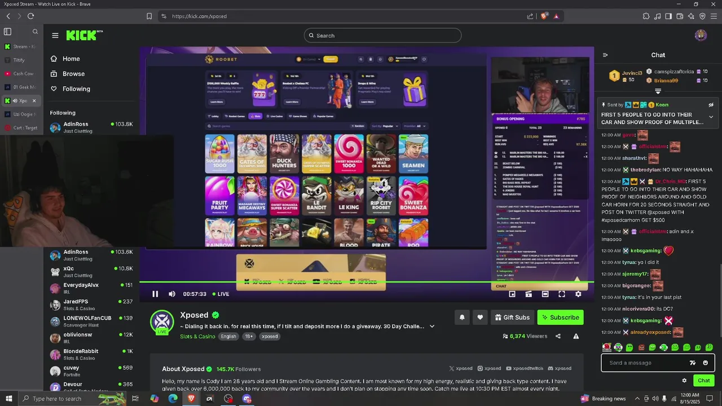Open the Slots & Casino category link
This screenshot has width=722, height=406.
click(197, 337)
